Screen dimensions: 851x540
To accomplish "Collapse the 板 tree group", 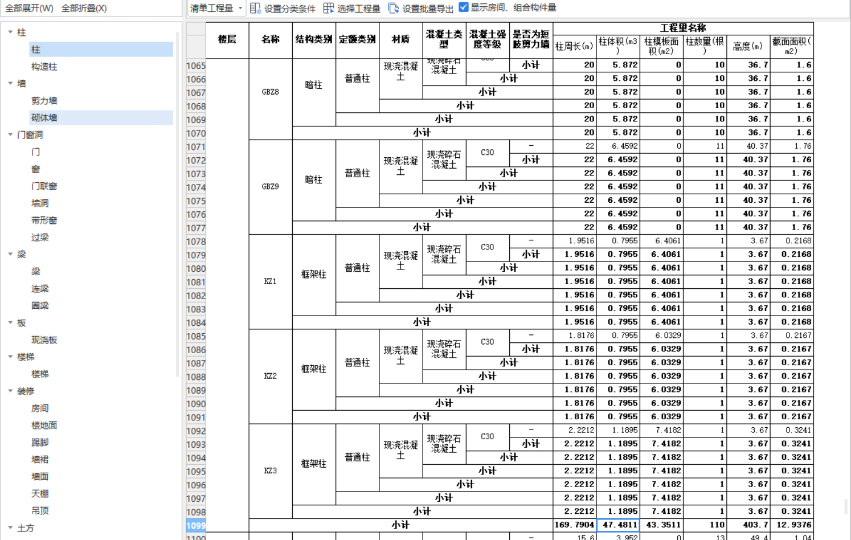I will (x=10, y=323).
